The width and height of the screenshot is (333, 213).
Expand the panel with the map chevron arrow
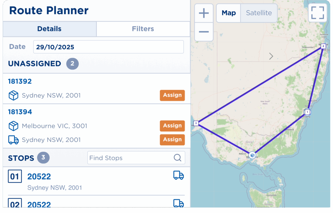point(271,56)
